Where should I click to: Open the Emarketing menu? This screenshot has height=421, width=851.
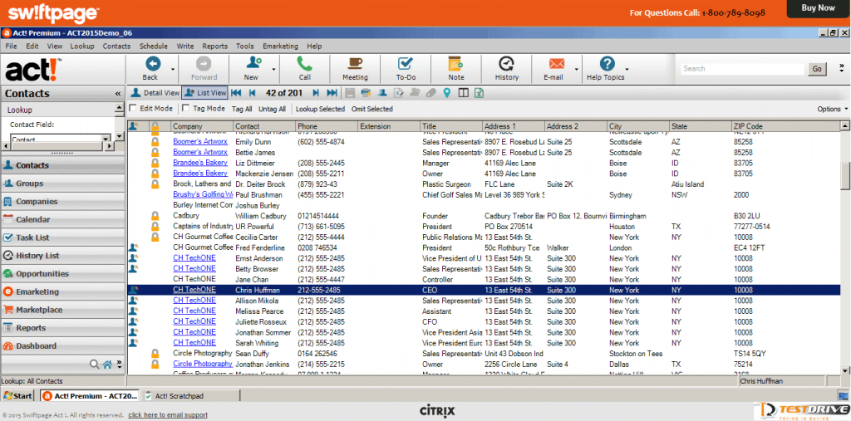click(x=280, y=47)
